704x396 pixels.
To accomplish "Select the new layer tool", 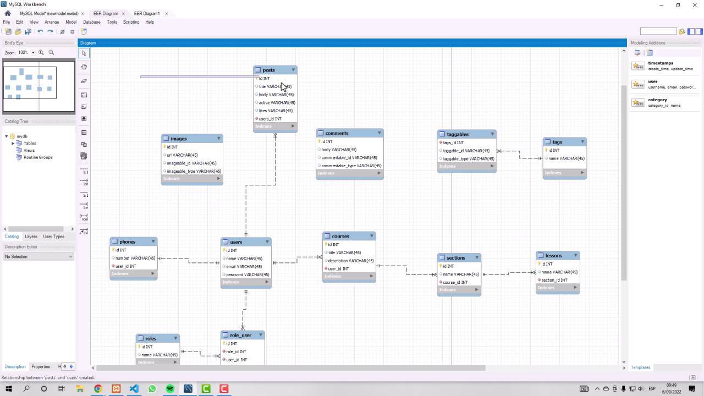I will pos(84,95).
